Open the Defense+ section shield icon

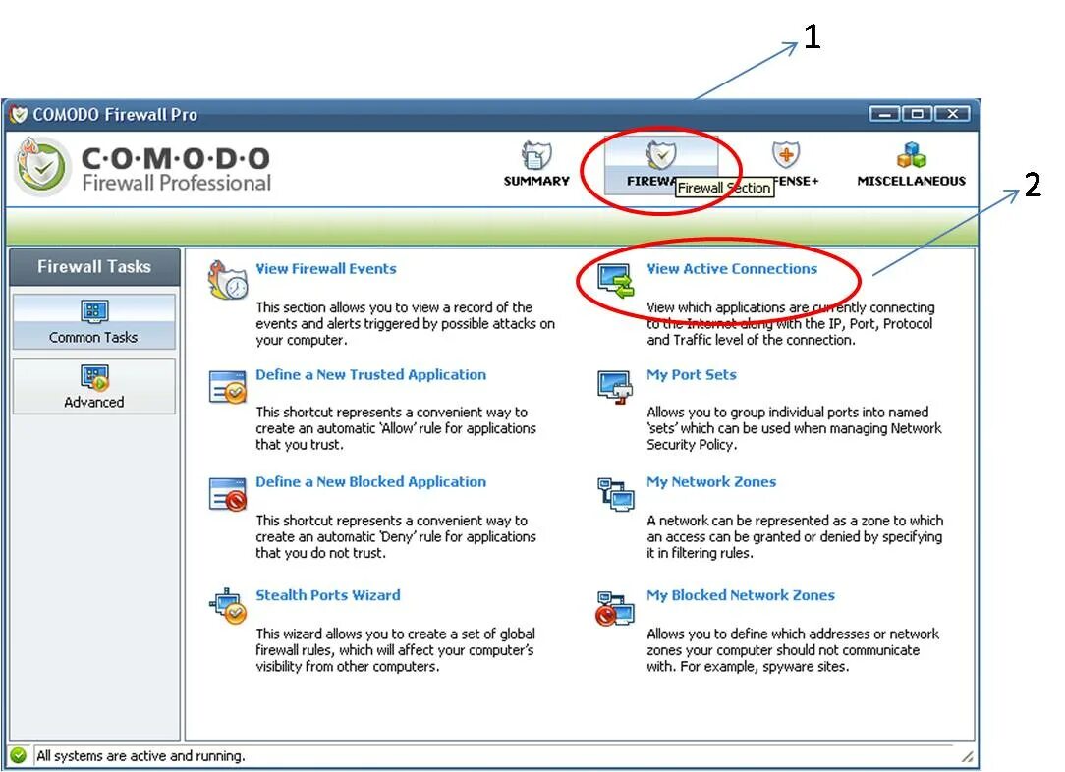pyautogui.click(x=786, y=155)
